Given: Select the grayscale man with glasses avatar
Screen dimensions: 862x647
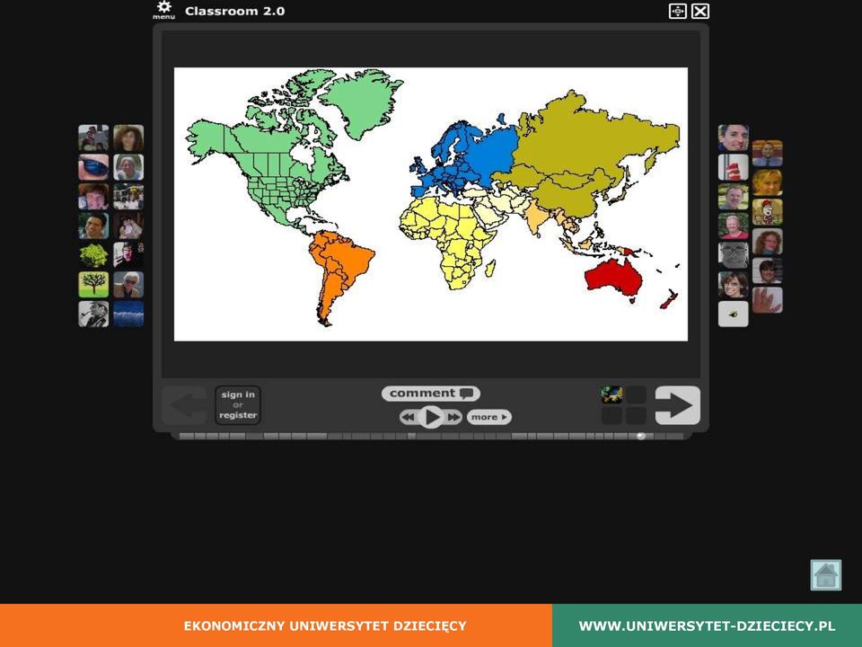Looking at the screenshot, I should (x=734, y=255).
